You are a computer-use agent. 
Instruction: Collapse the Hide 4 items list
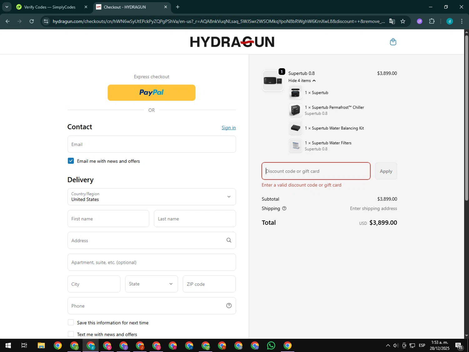pyautogui.click(x=302, y=80)
